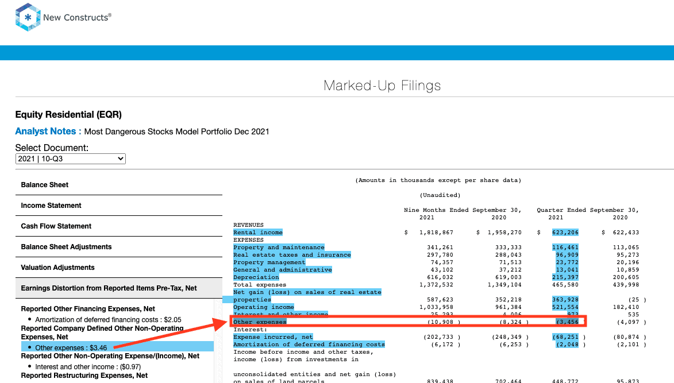Click the Depreciation line label
This screenshot has width=674, height=383.
(x=256, y=278)
